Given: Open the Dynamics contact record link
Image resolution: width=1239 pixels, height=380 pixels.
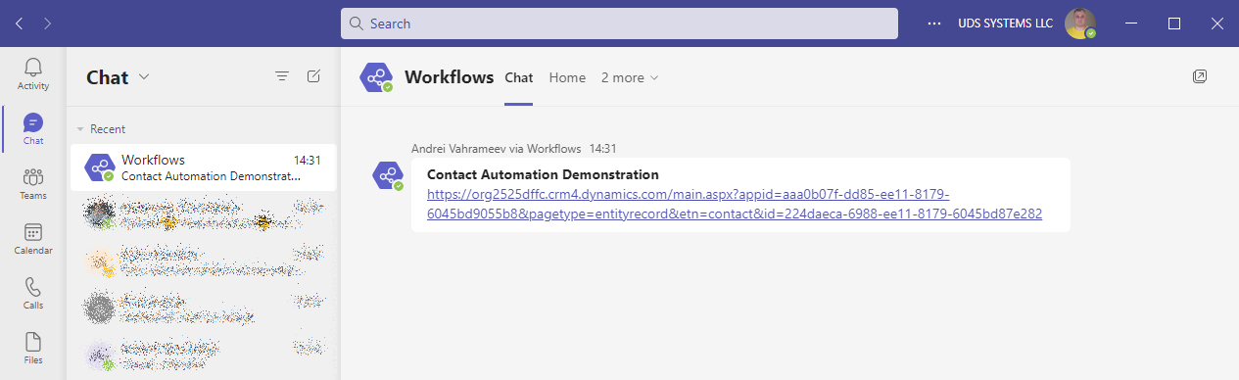Looking at the screenshot, I should point(735,204).
